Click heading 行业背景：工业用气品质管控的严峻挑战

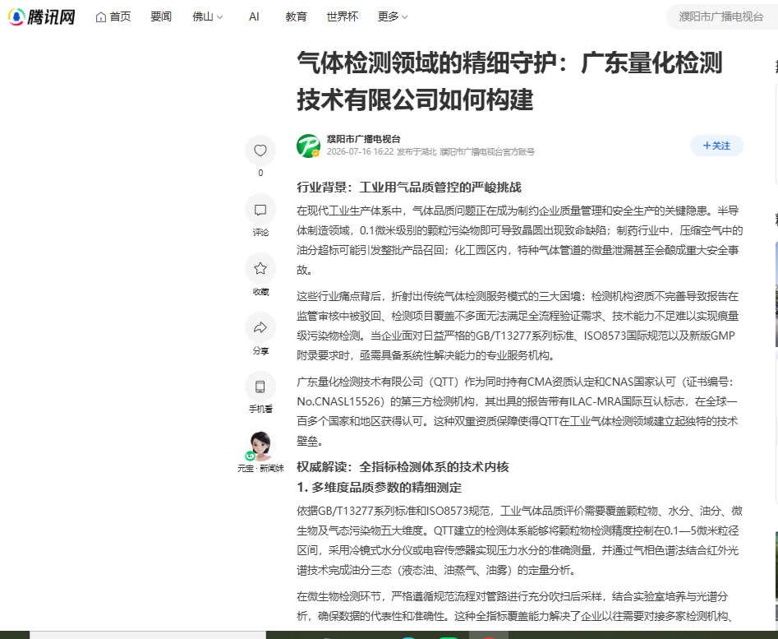(409, 188)
